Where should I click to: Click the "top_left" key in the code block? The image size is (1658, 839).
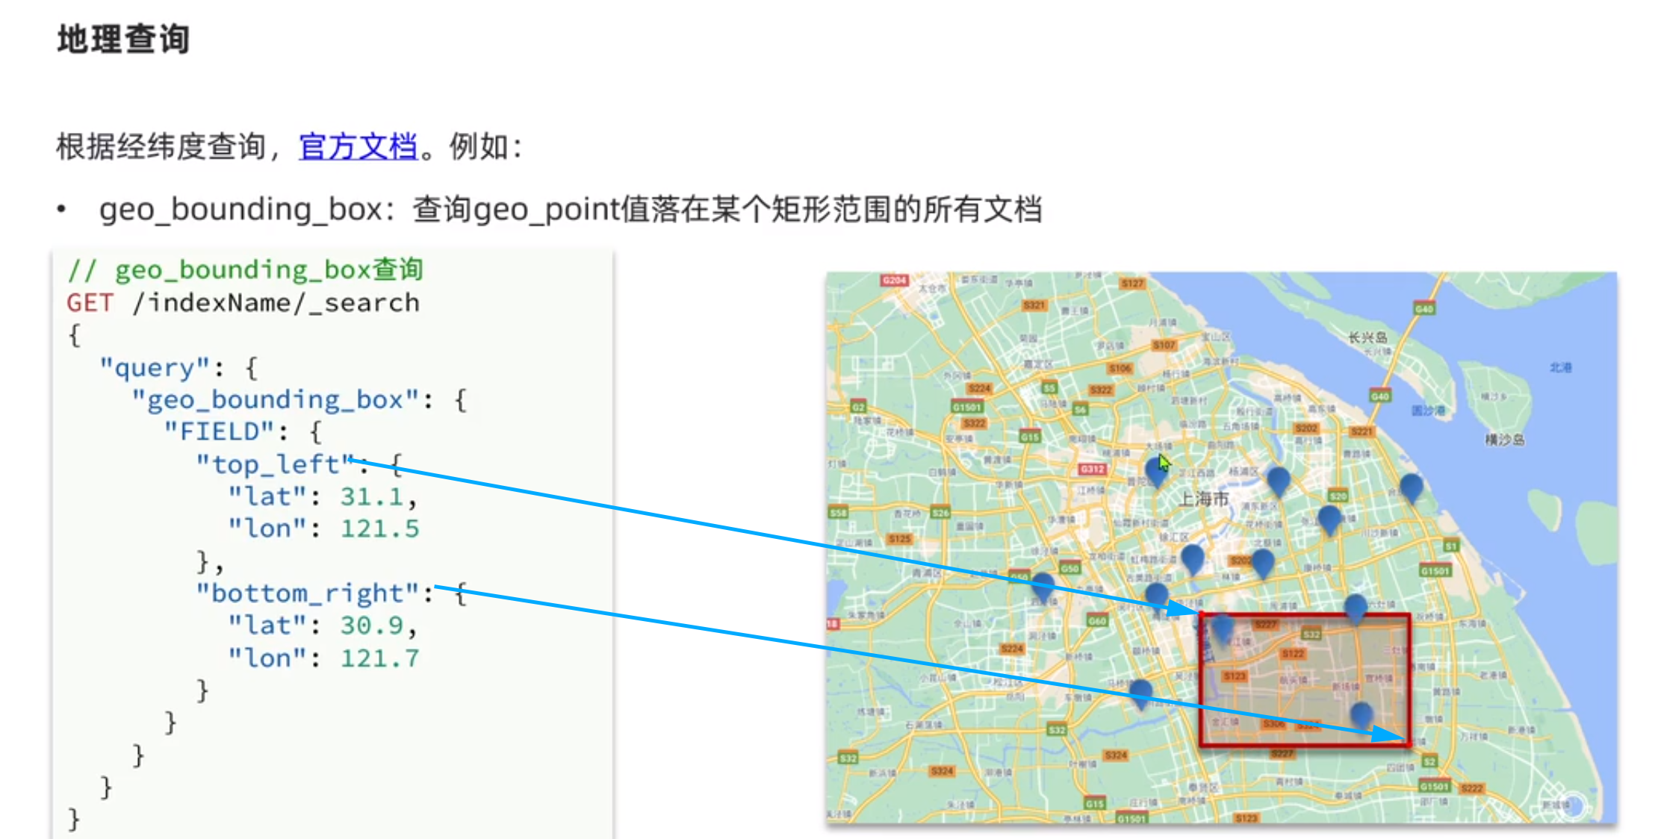tap(273, 464)
